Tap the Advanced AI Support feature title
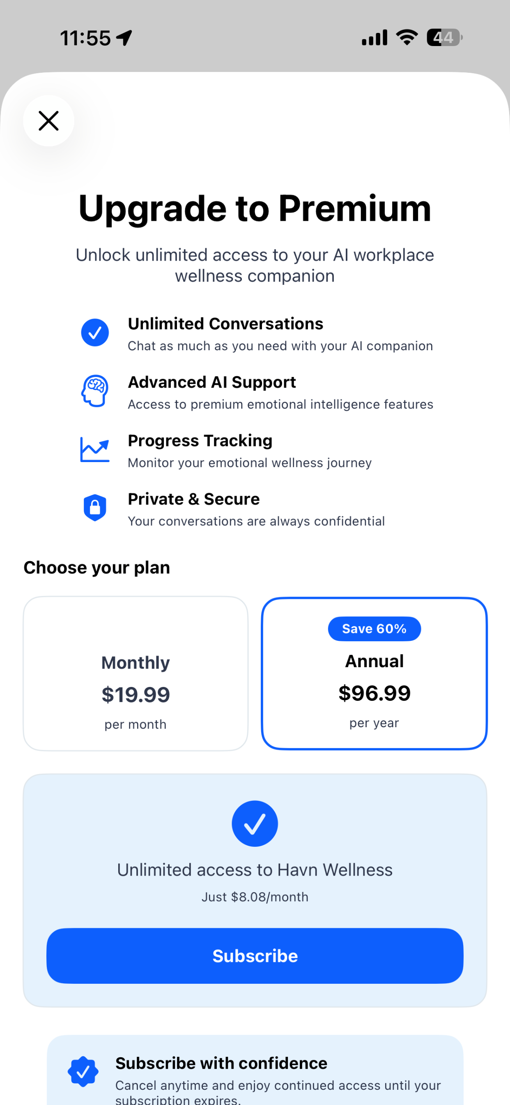This screenshot has height=1105, width=510. (x=212, y=382)
